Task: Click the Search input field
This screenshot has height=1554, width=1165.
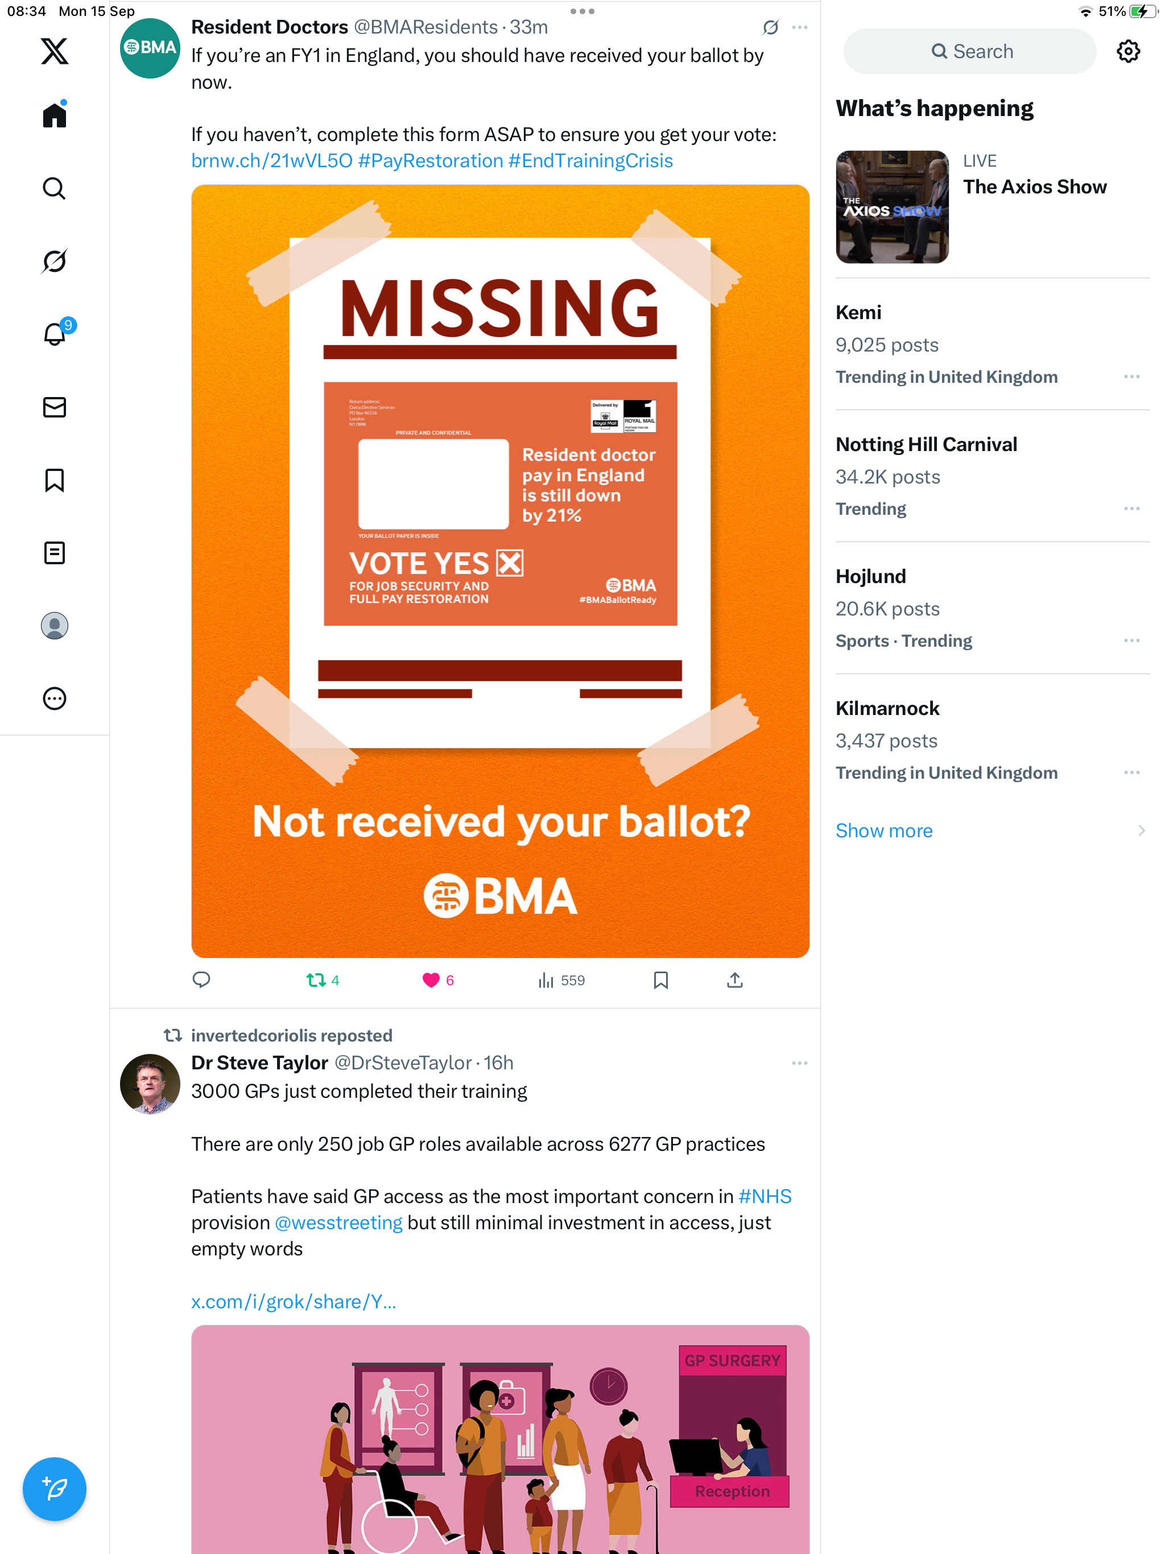Action: pos(970,51)
